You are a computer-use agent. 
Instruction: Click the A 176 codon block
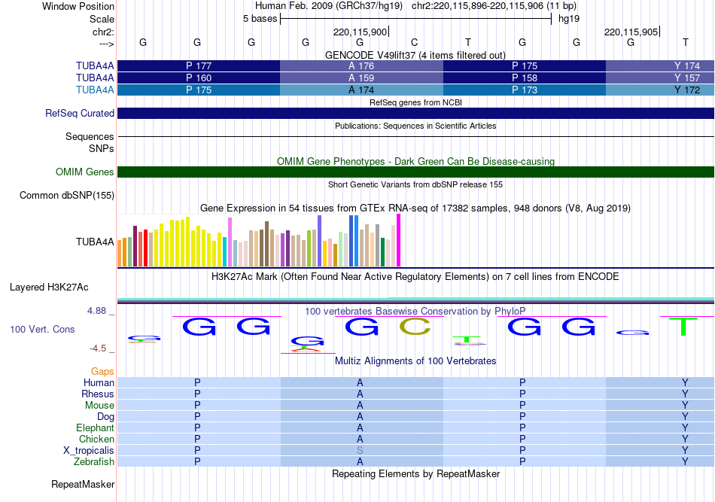361,65
